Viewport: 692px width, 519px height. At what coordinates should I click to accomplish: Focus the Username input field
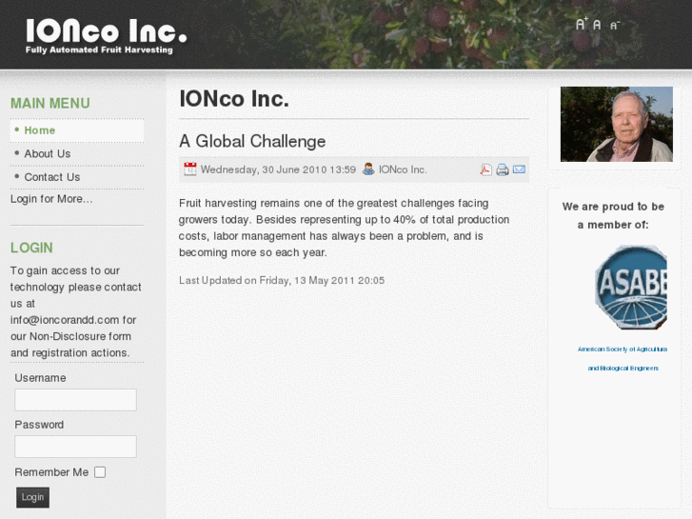click(75, 400)
